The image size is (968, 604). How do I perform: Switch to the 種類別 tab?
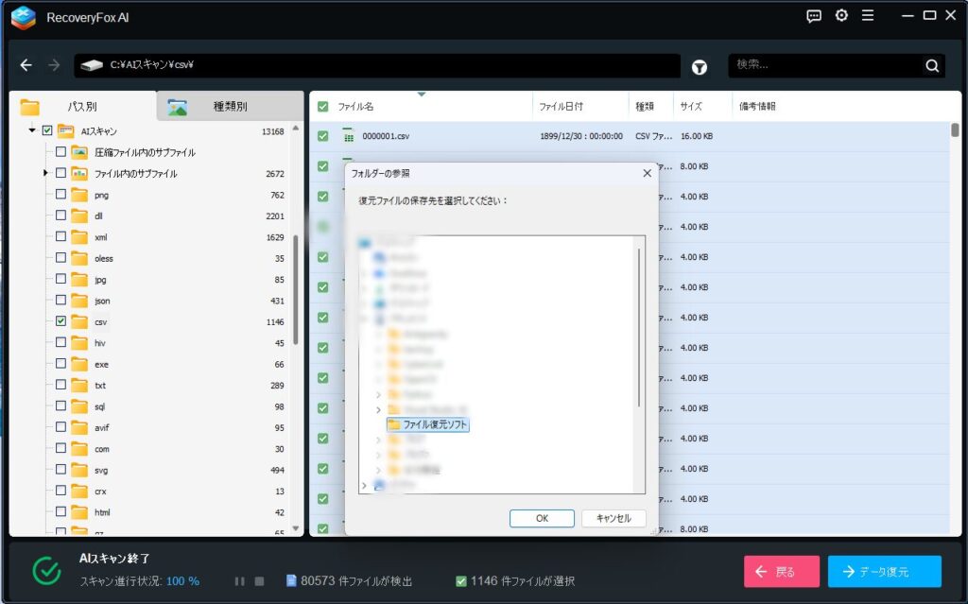230,107
